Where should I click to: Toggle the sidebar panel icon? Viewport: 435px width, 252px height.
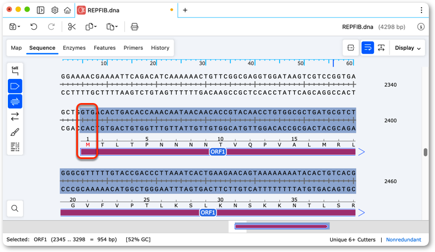click(x=40, y=10)
